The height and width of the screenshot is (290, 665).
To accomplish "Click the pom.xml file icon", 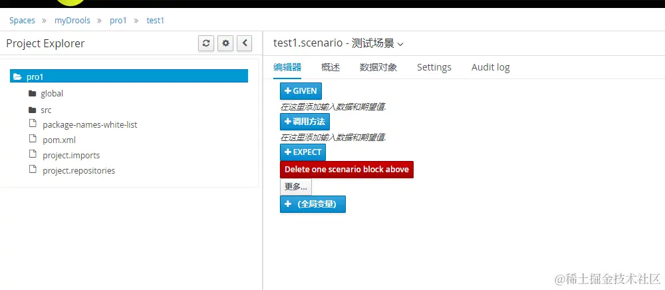I will coord(32,138).
